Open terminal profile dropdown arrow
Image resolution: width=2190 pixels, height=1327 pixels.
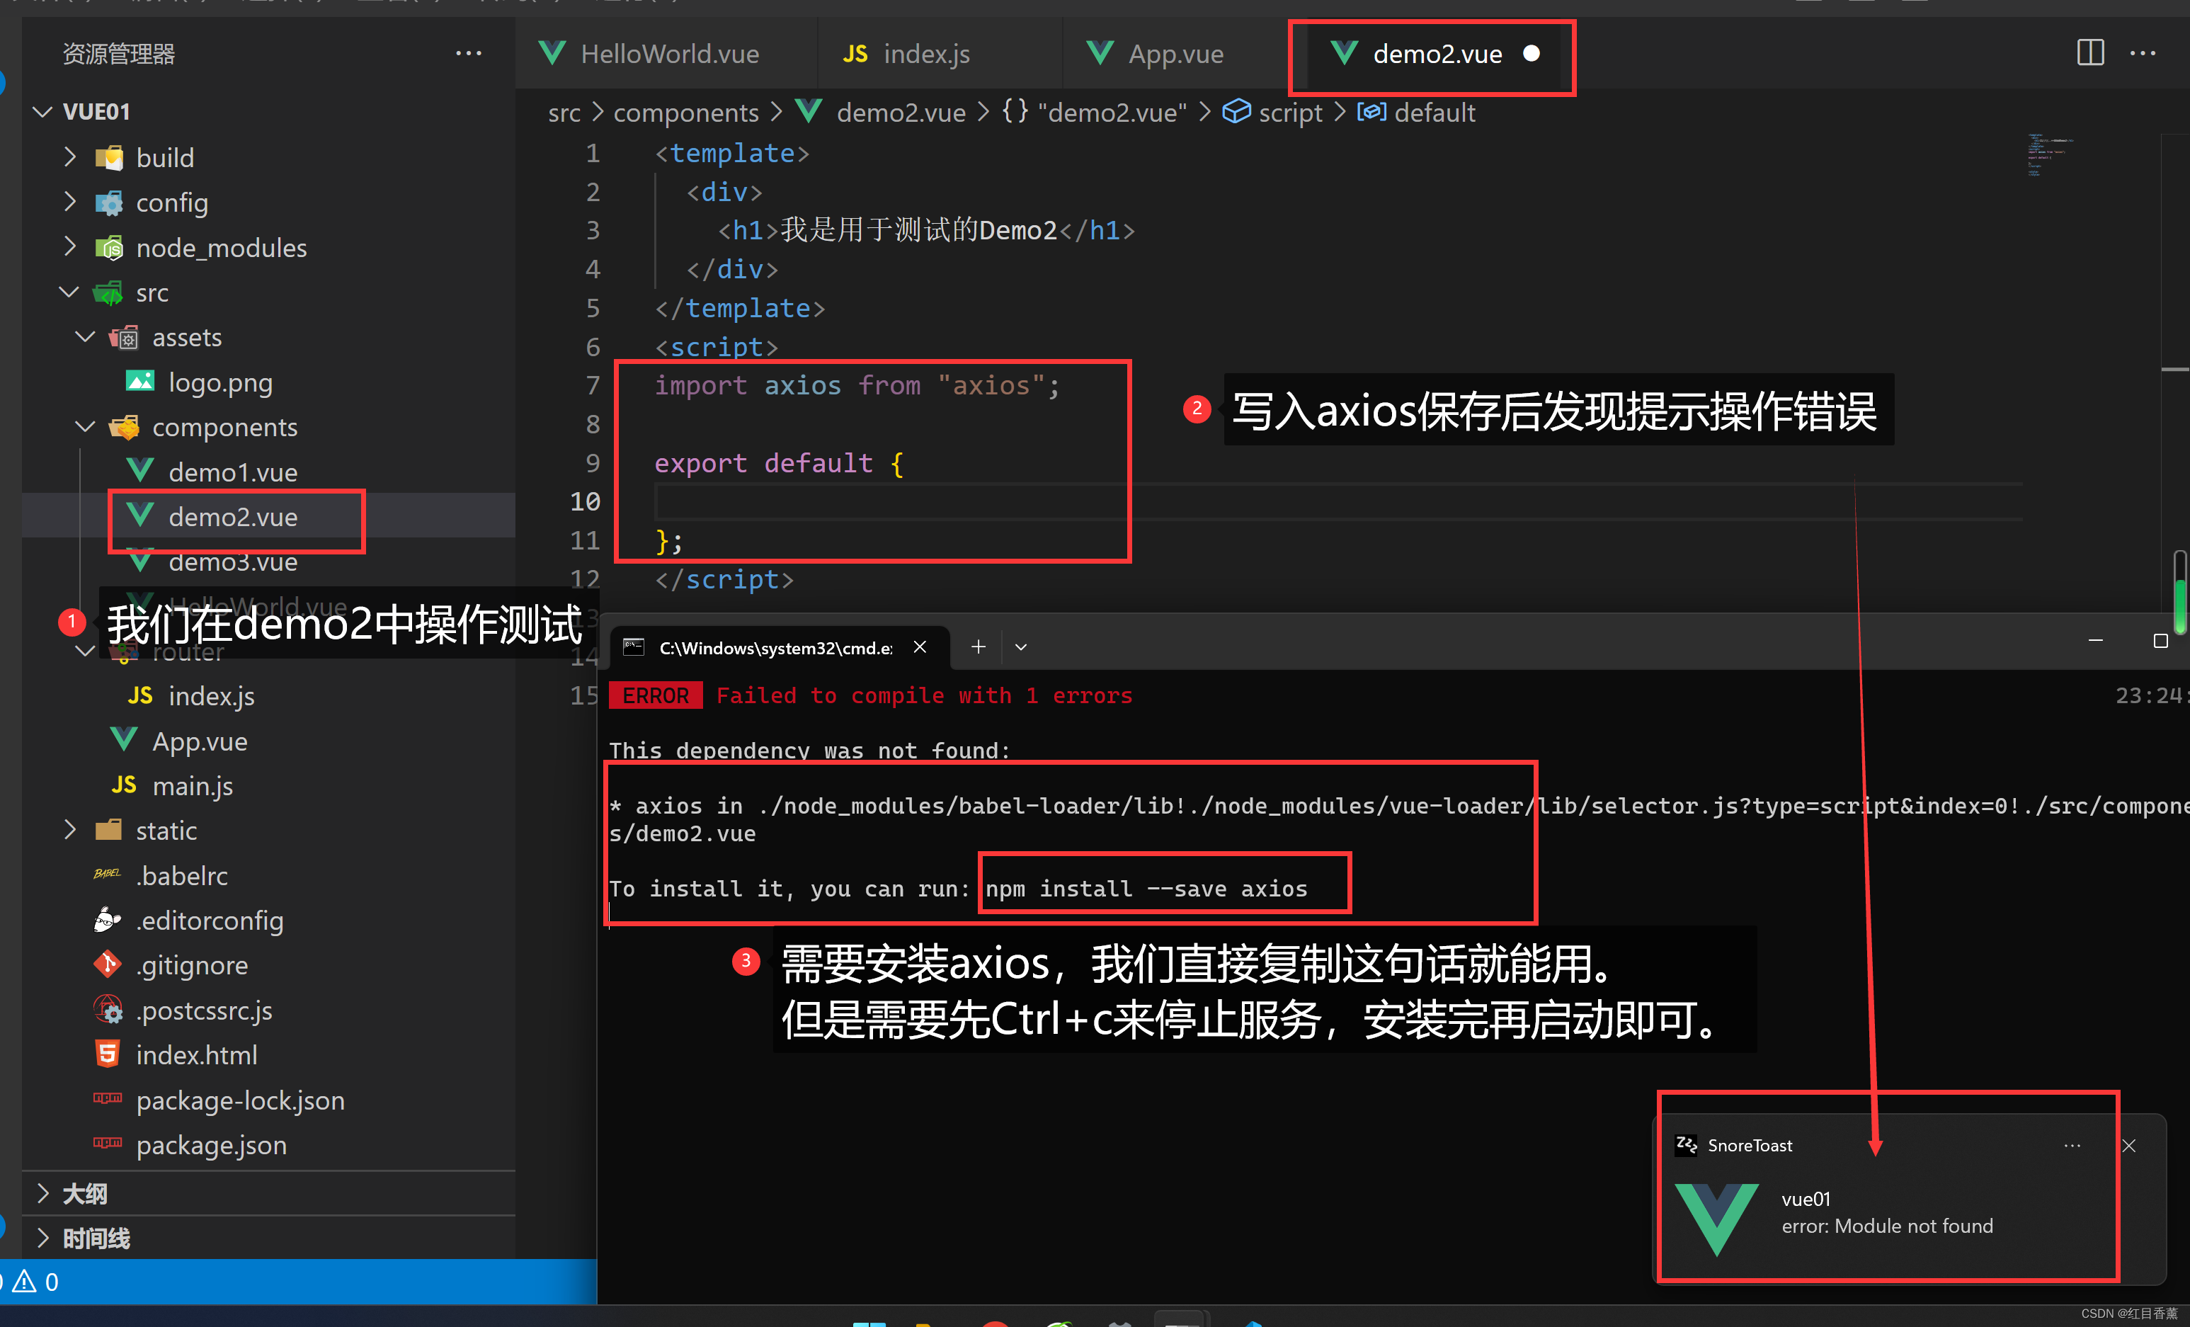[1020, 647]
